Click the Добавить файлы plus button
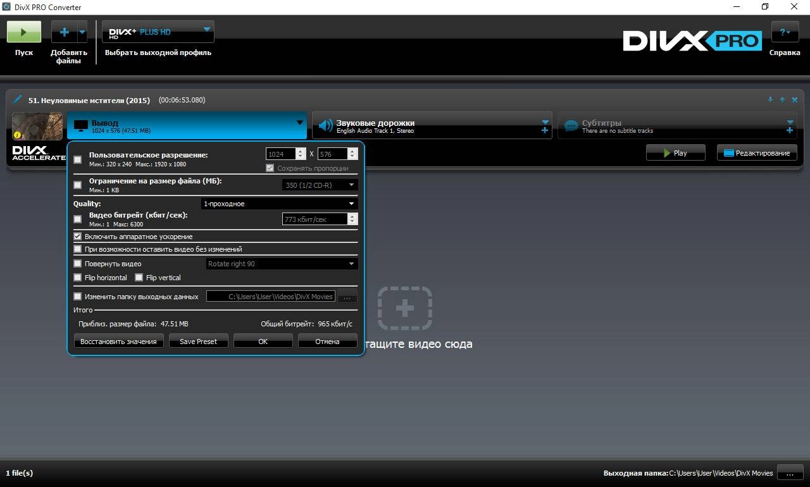 [64, 32]
